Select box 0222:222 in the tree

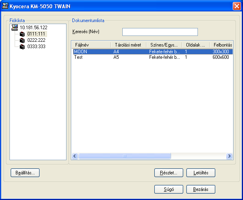click(x=36, y=40)
